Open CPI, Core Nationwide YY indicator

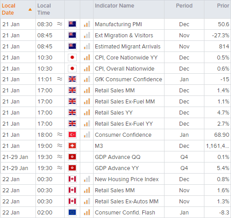coord(126,58)
